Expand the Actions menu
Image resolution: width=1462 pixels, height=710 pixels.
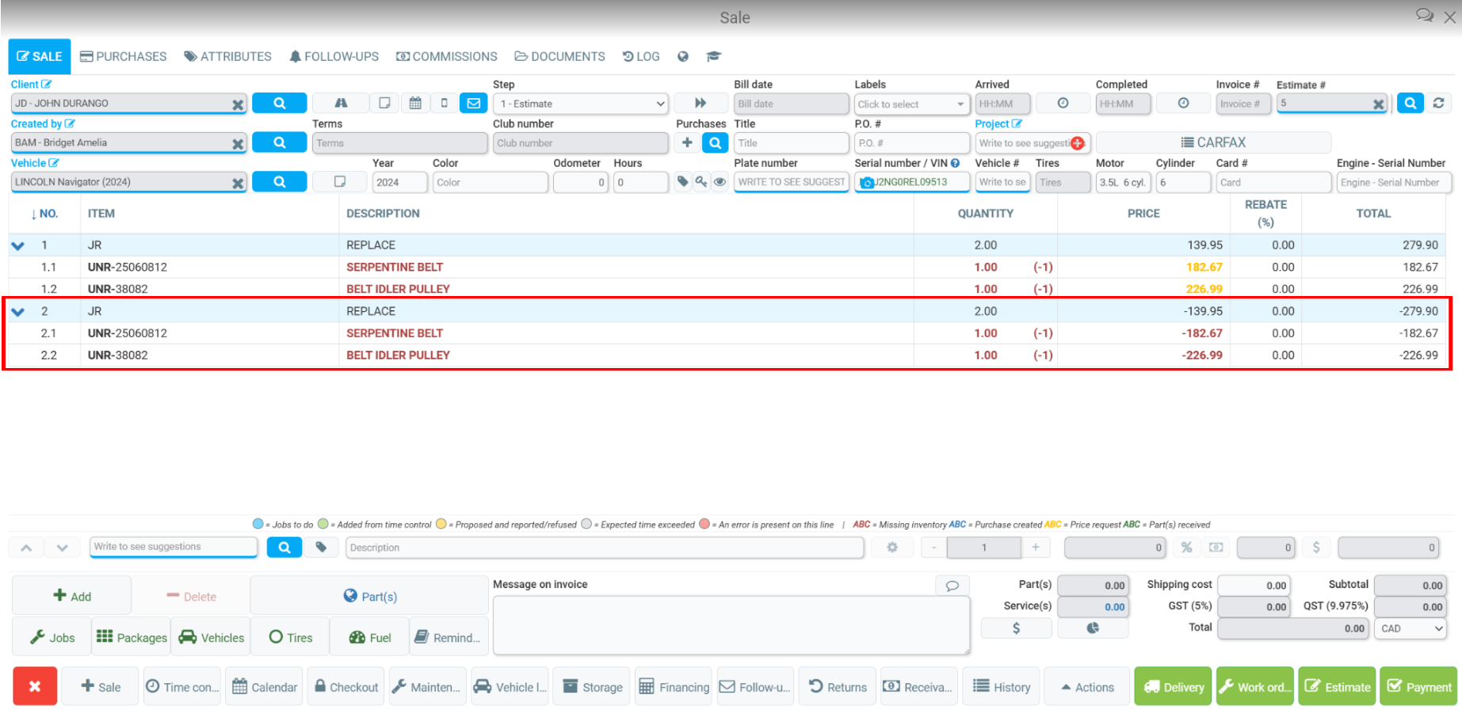tap(1087, 686)
